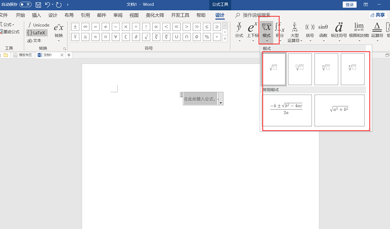This screenshot has height=229, width=390.
Task: Add a new document tab with plus
Action: (69, 55)
